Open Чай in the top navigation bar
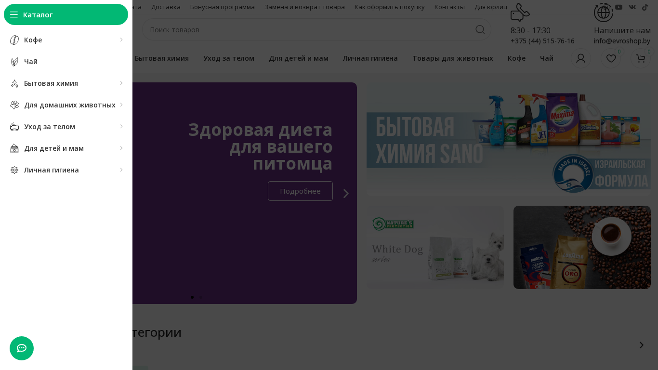This screenshot has width=658, height=370. 547,58
